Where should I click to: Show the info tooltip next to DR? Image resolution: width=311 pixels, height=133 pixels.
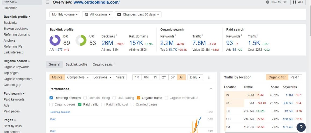pos(69,36)
